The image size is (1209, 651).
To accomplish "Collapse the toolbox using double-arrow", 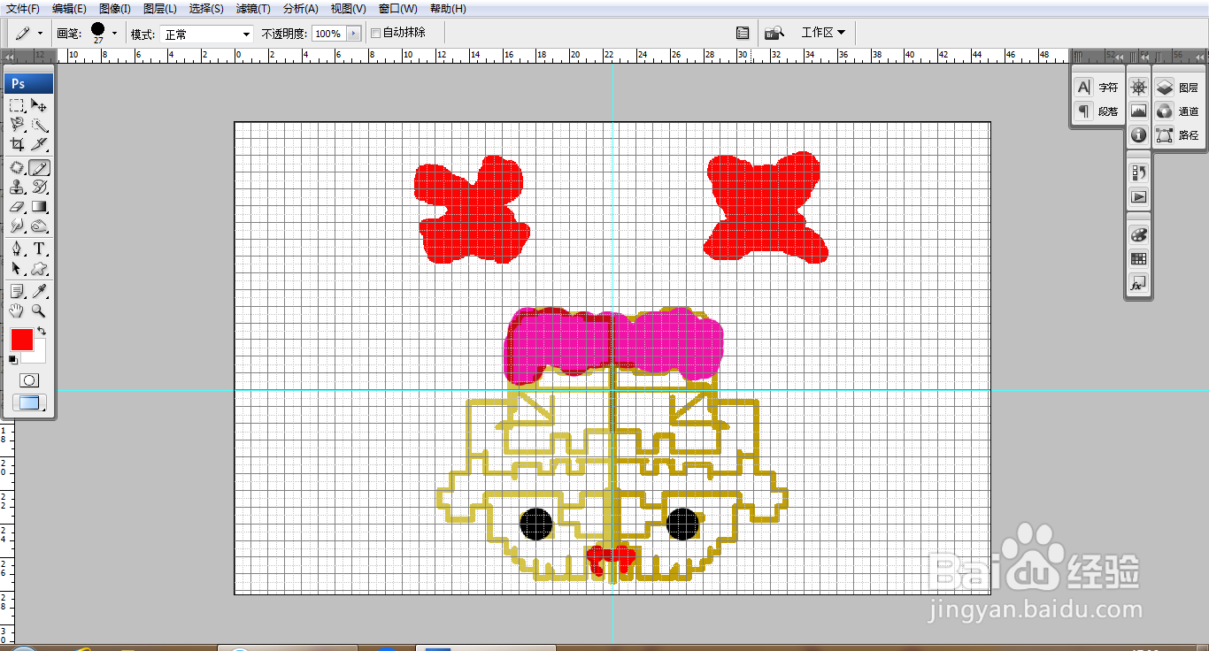I will [9, 56].
